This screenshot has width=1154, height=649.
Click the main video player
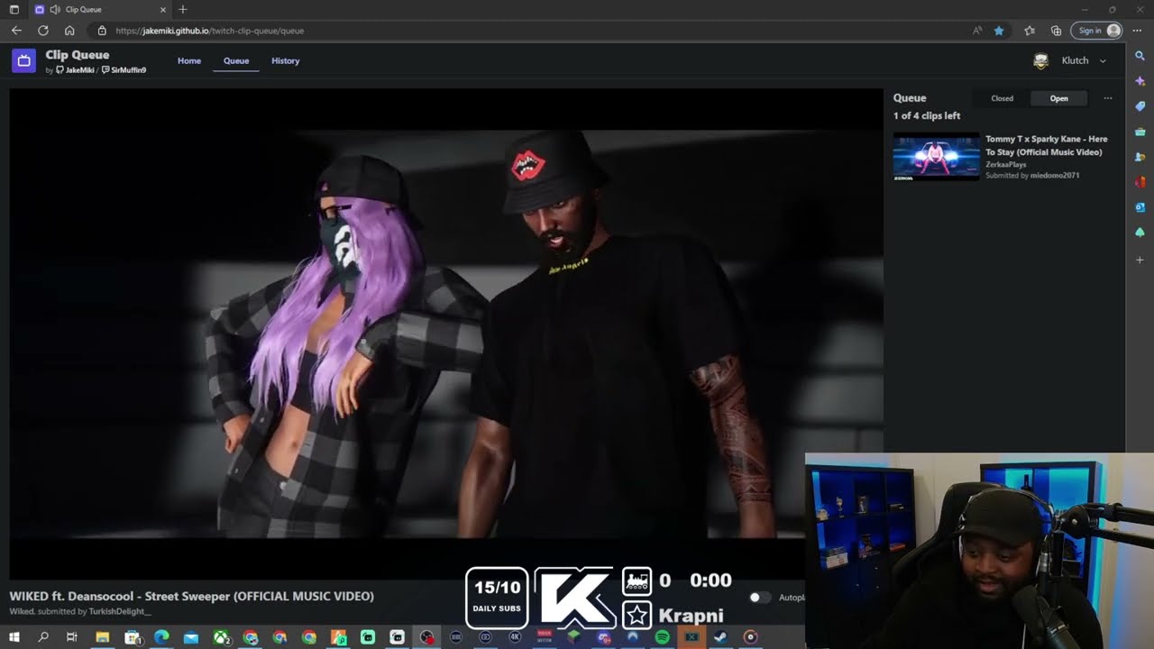pos(445,334)
